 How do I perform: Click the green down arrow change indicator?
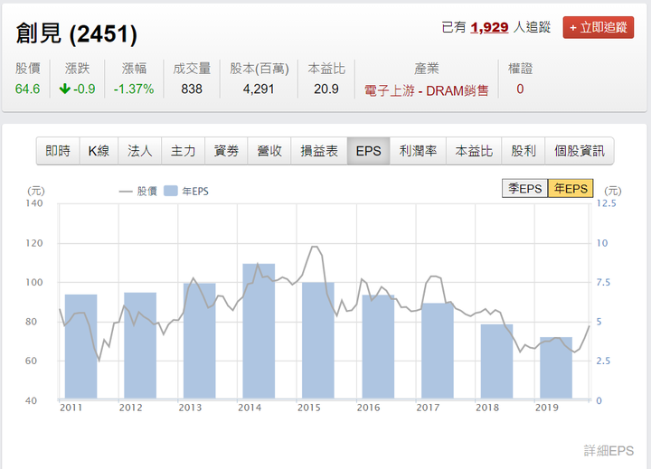(64, 89)
